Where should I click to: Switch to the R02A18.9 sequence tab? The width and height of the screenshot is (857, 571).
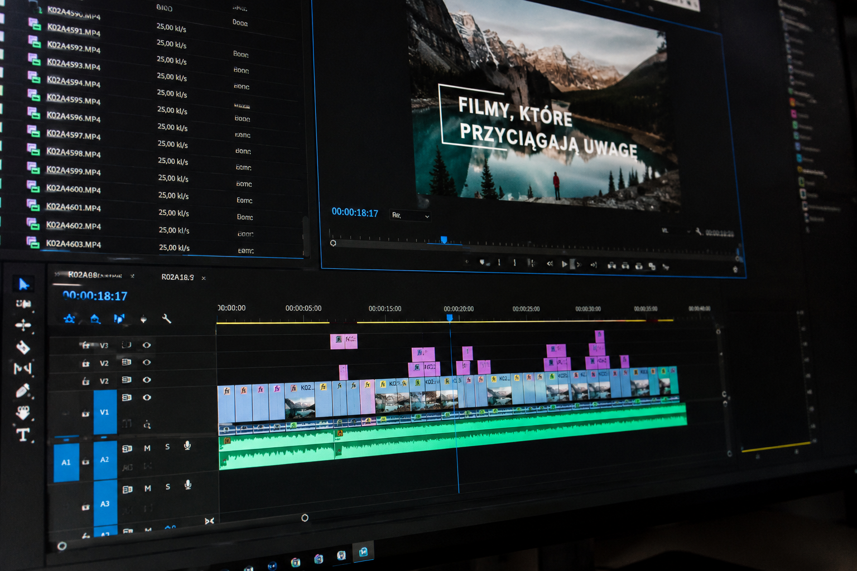tap(178, 277)
